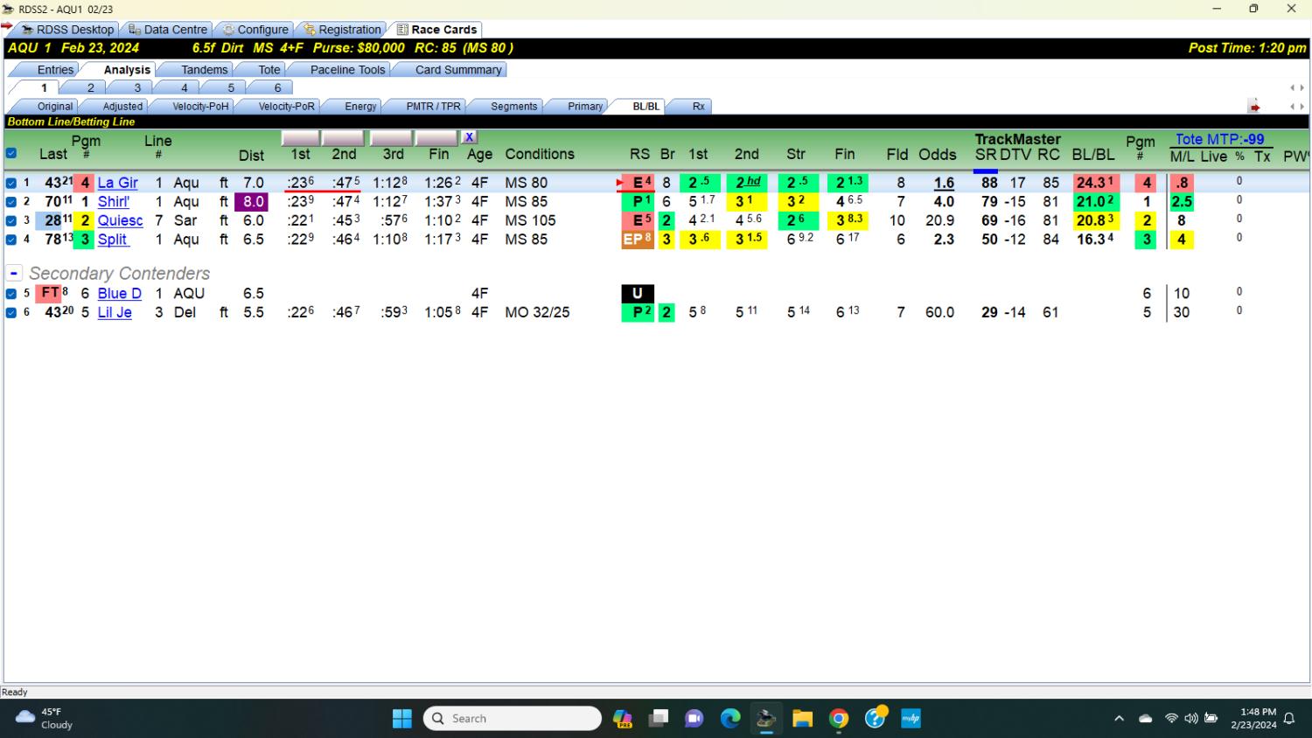Click the red arrow icon beside sub-tabs

point(1254,107)
